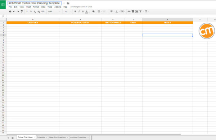Star this spreadsheet document
The image size is (216, 140).
(64, 3)
